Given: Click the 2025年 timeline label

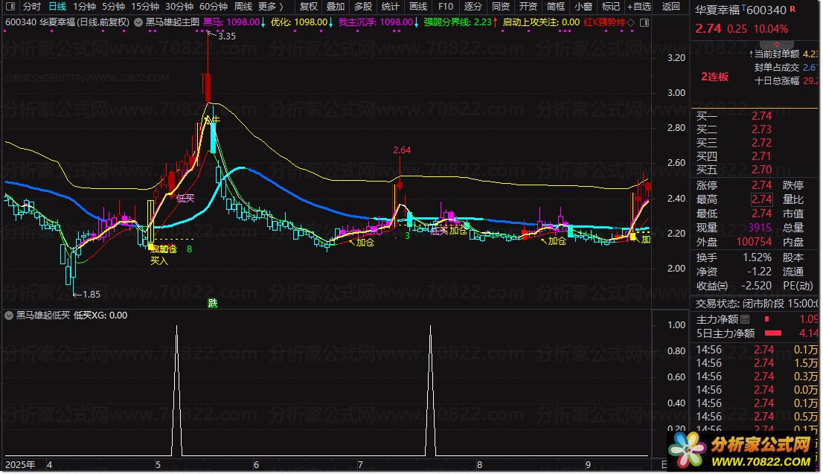Looking at the screenshot, I should (20, 465).
